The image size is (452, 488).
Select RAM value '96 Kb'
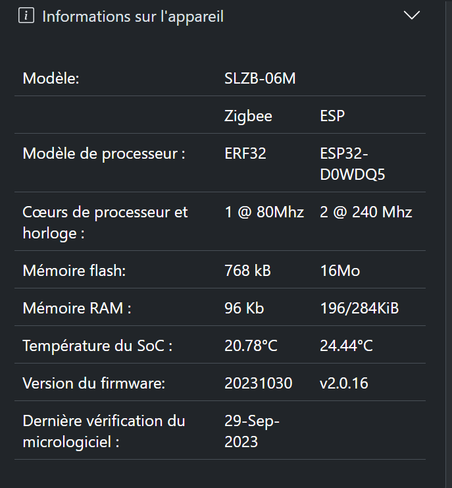point(244,308)
